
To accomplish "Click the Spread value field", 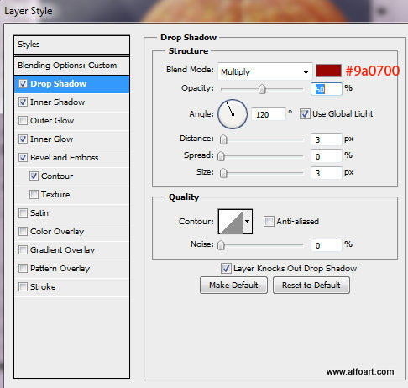I will tap(327, 156).
